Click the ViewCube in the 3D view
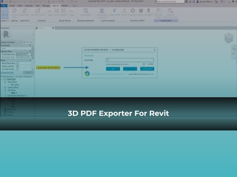The width and height of the screenshot is (237, 177). coord(229,37)
